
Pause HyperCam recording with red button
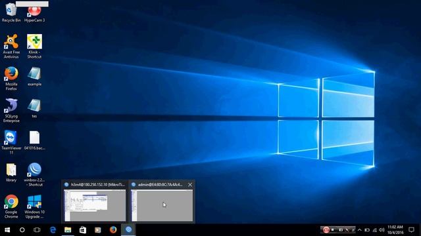(326, 229)
